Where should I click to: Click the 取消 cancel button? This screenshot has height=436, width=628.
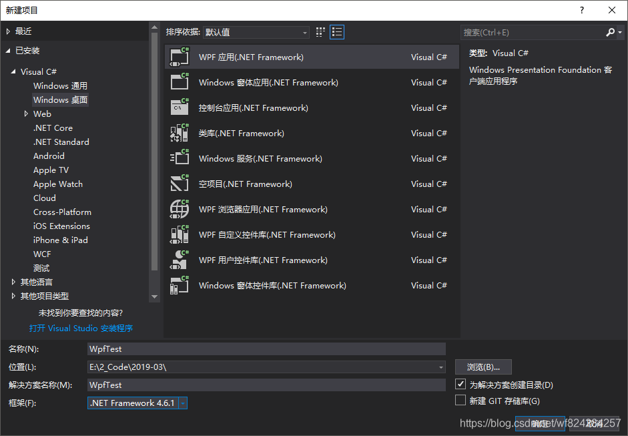594,423
